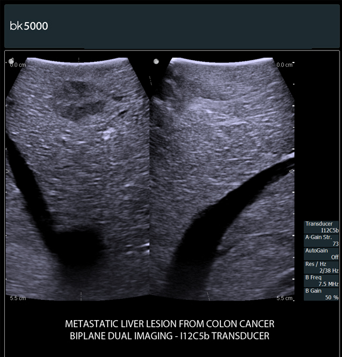Adjust the B Gain 50 % control
The width and height of the screenshot is (342, 357).
pyautogui.click(x=322, y=294)
